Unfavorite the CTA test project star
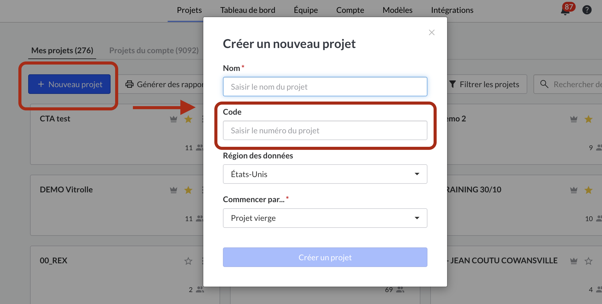This screenshot has width=602, height=304. click(x=188, y=119)
